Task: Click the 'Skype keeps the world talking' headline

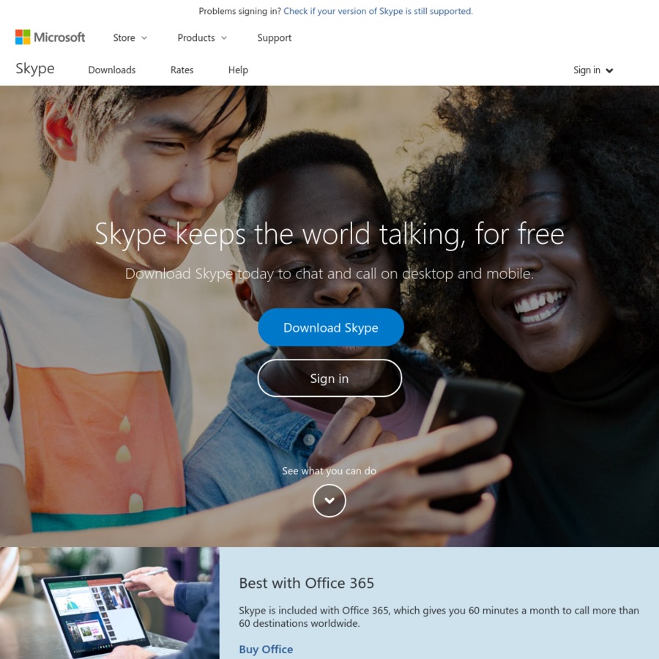Action: point(329,234)
